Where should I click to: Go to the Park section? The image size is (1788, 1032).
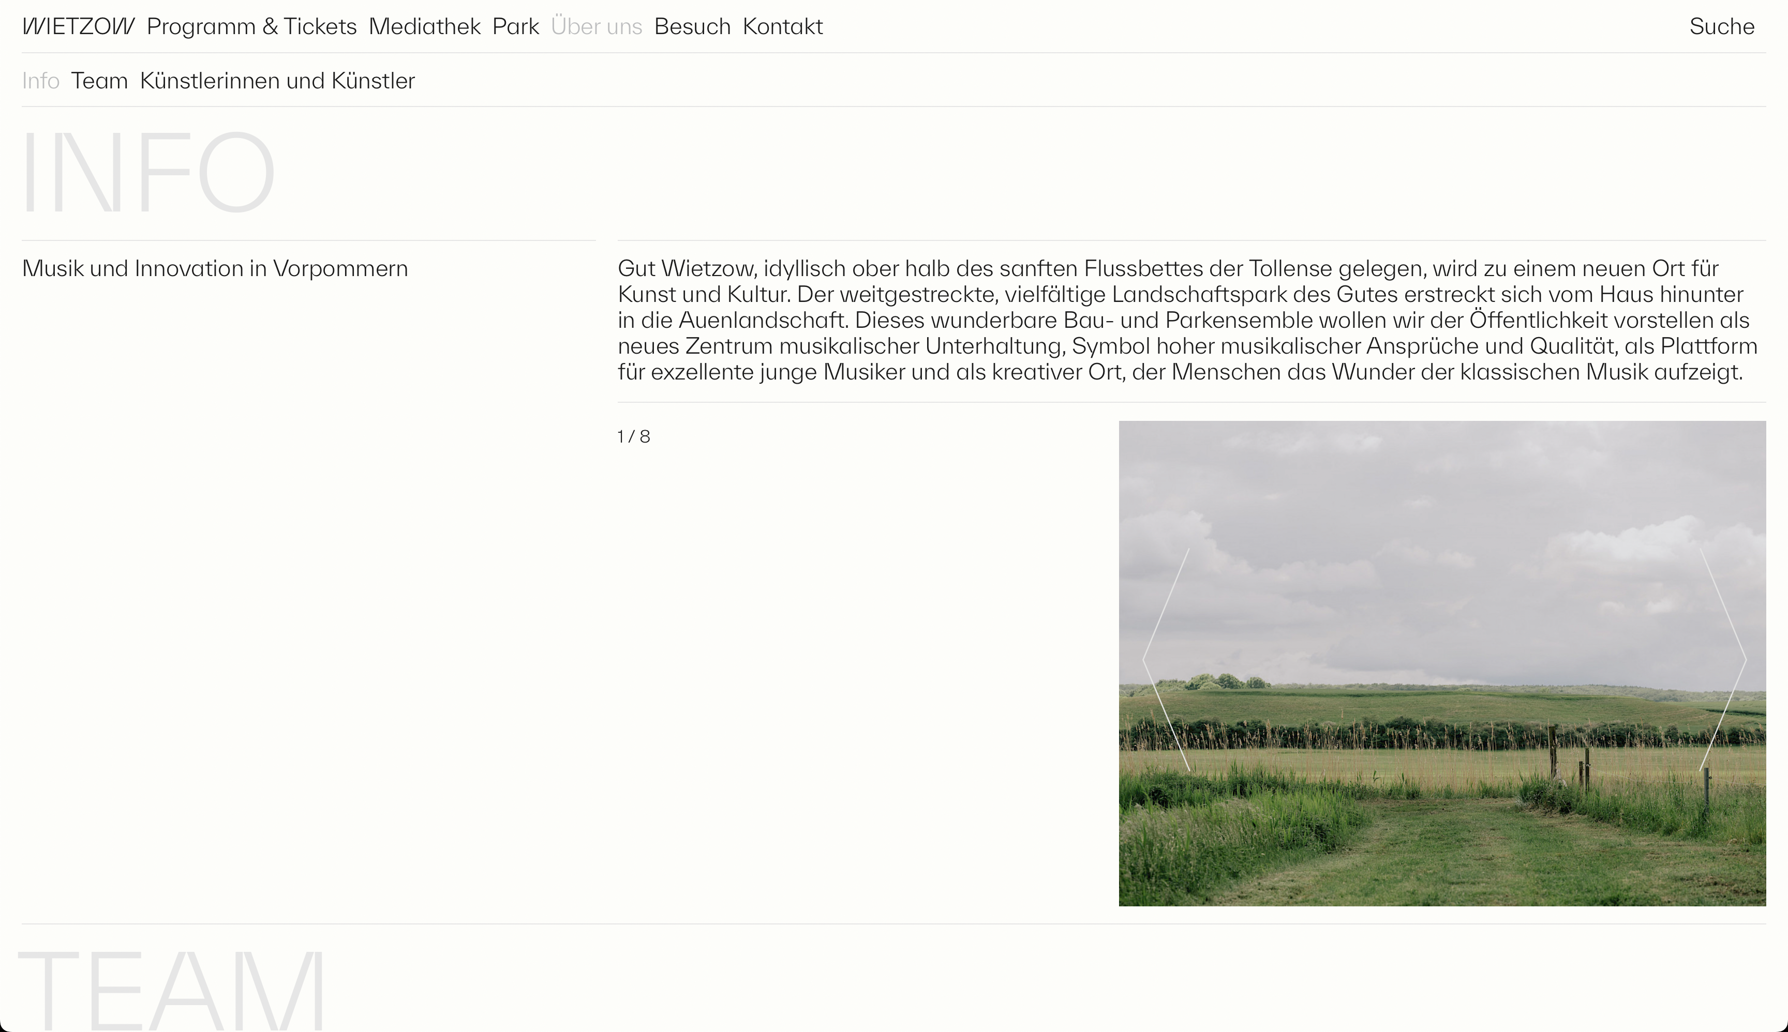516,27
